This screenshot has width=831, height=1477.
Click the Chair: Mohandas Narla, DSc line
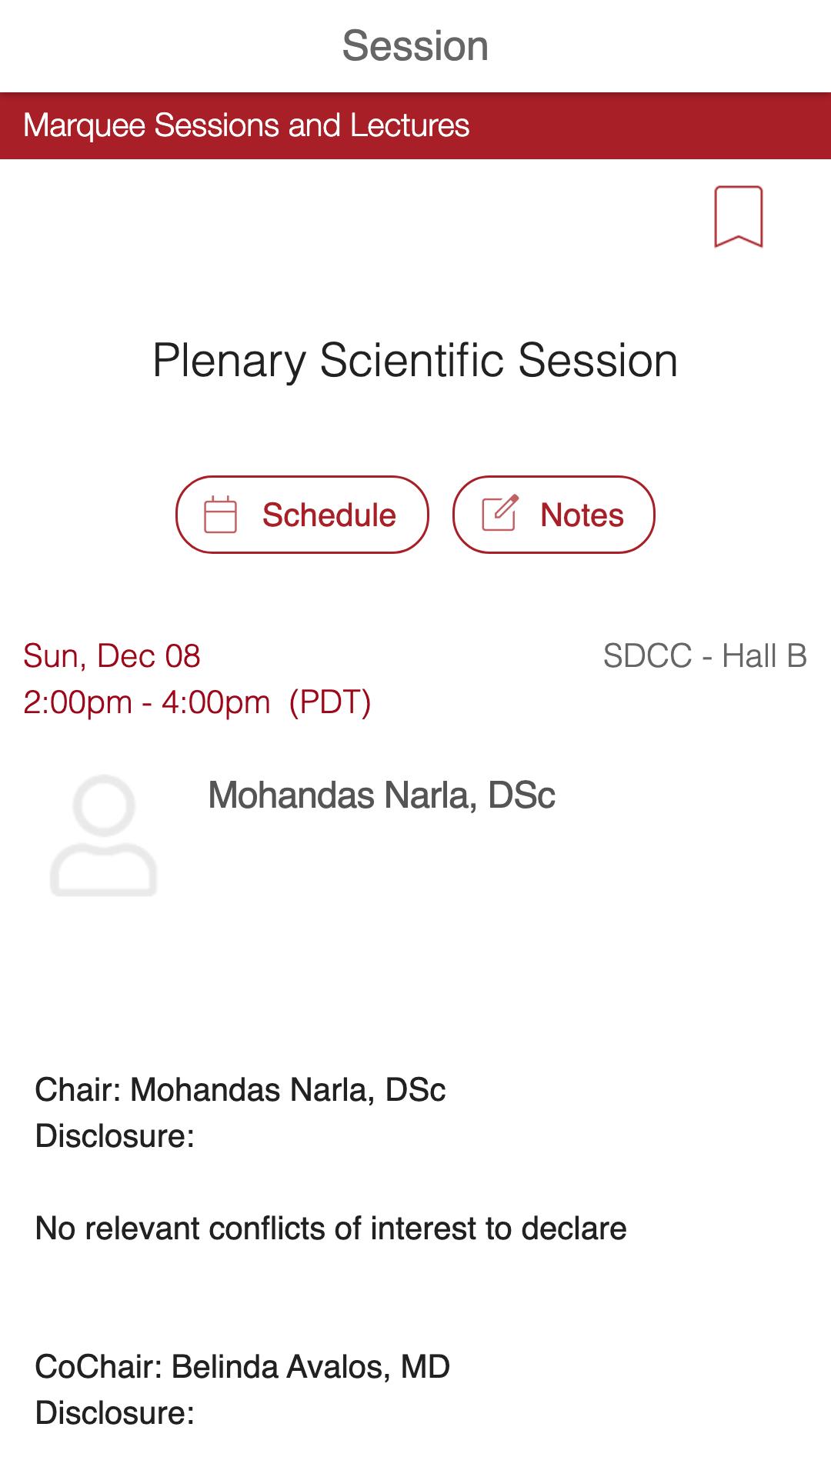[240, 1090]
